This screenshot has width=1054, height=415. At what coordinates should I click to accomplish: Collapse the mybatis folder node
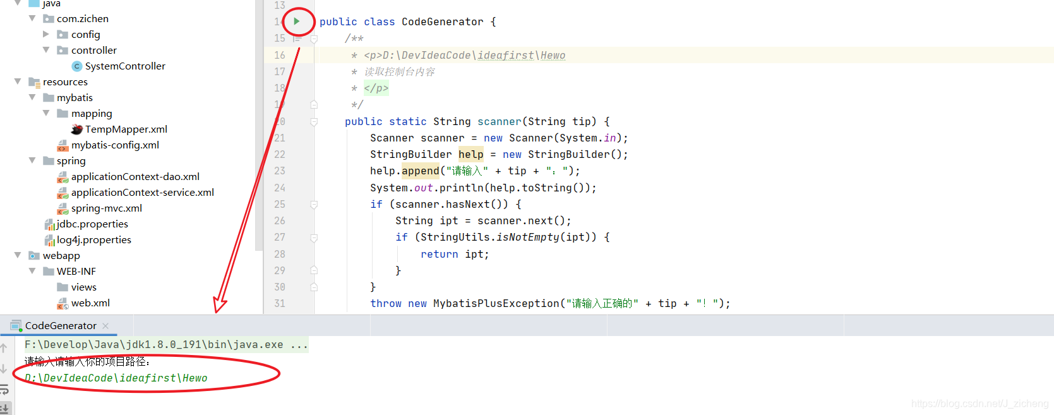pyautogui.click(x=32, y=97)
